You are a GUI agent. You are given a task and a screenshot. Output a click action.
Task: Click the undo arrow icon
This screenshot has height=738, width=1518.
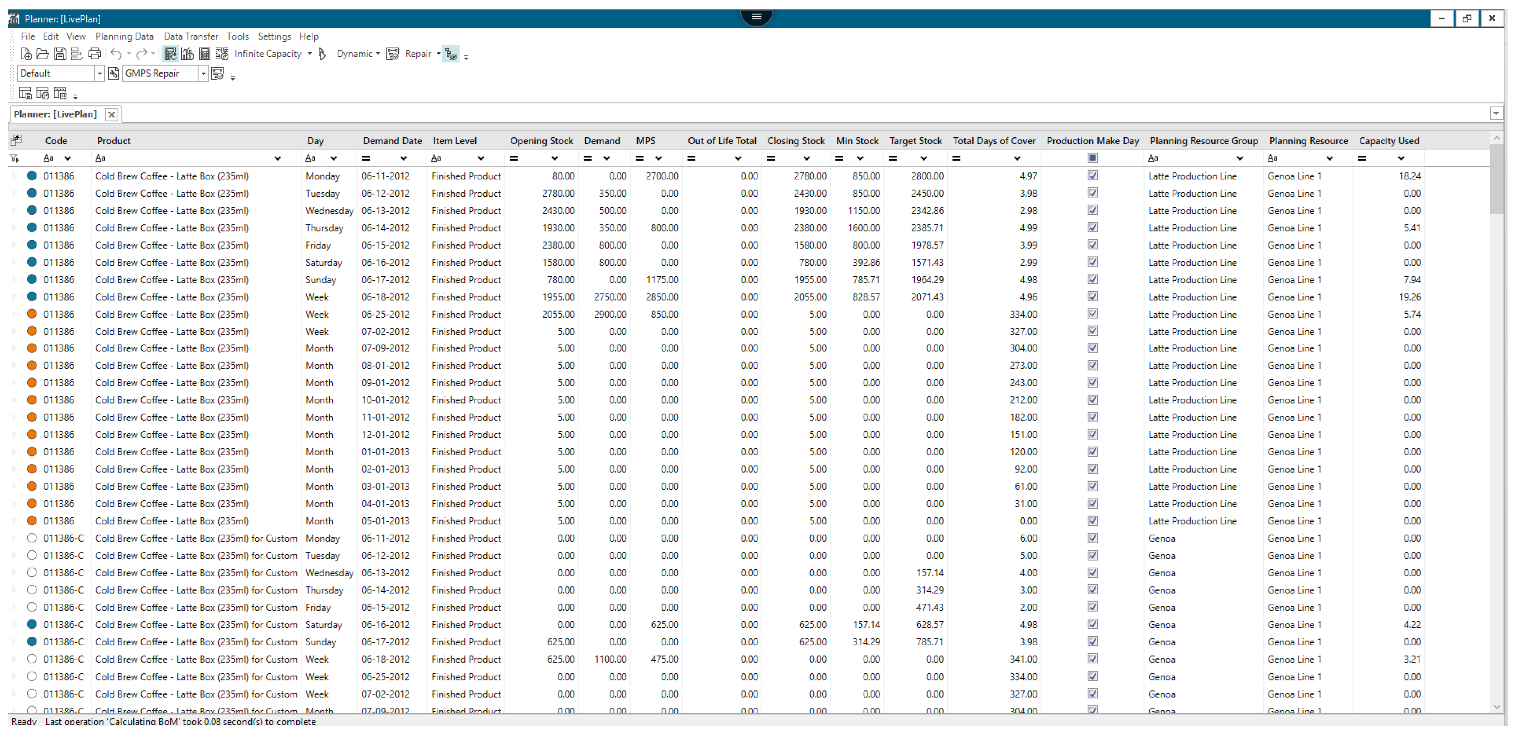(x=116, y=54)
